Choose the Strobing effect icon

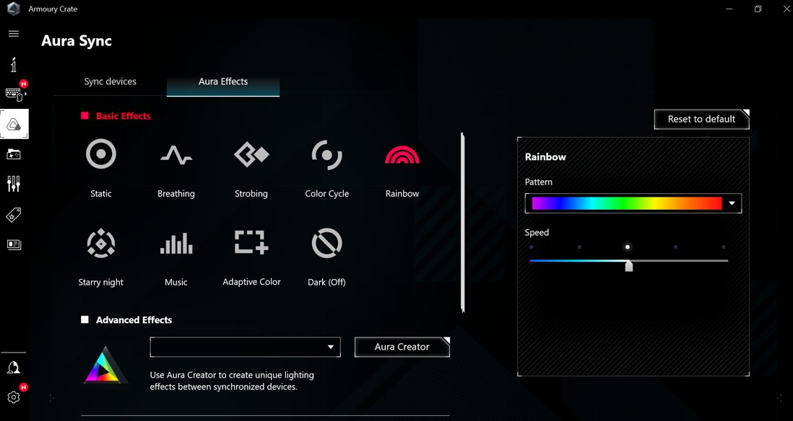pyautogui.click(x=251, y=154)
